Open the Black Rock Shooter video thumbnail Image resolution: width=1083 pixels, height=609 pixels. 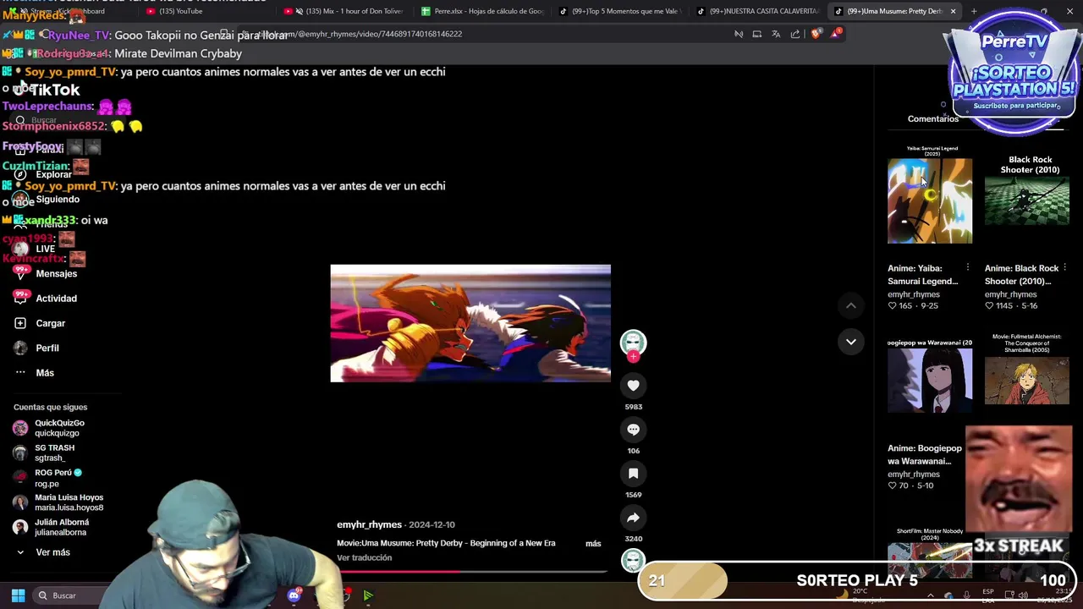tap(1027, 200)
